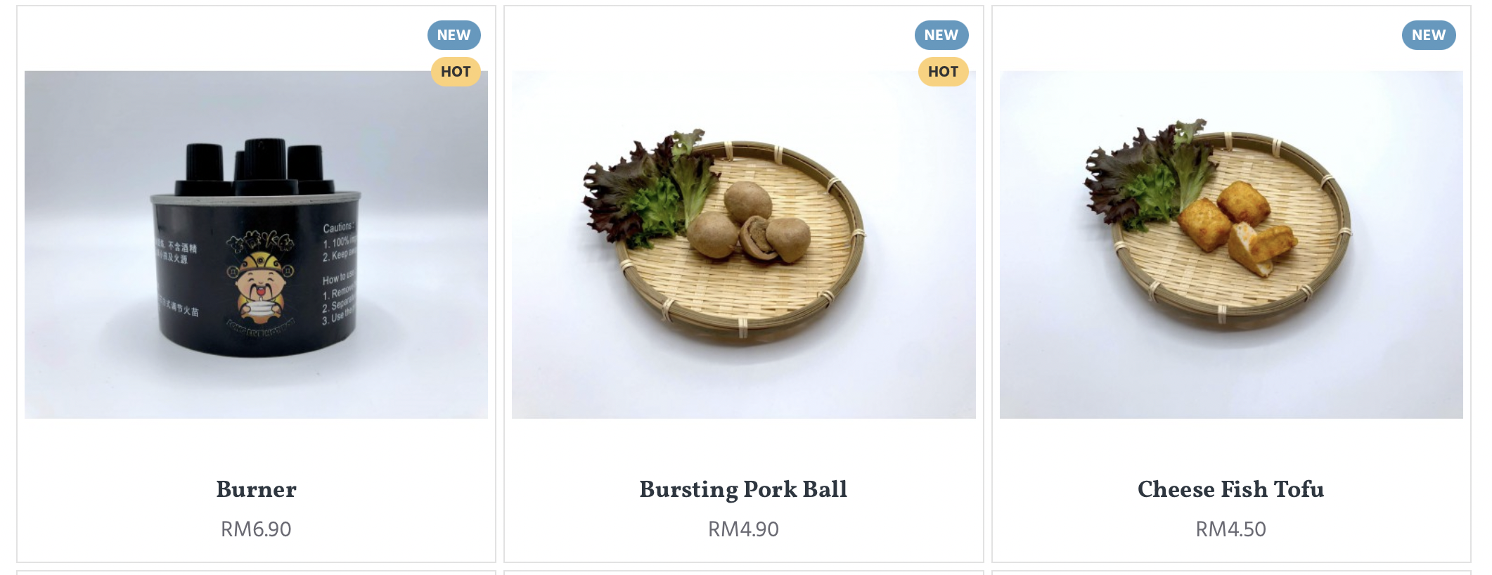Click the HOT badge on Burner card
Viewport: 1492px width, 575px height.
pyautogui.click(x=455, y=72)
